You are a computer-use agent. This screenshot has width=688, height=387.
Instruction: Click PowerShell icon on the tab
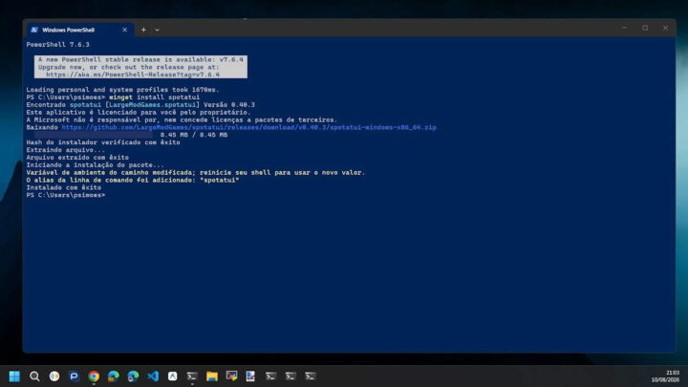point(34,30)
